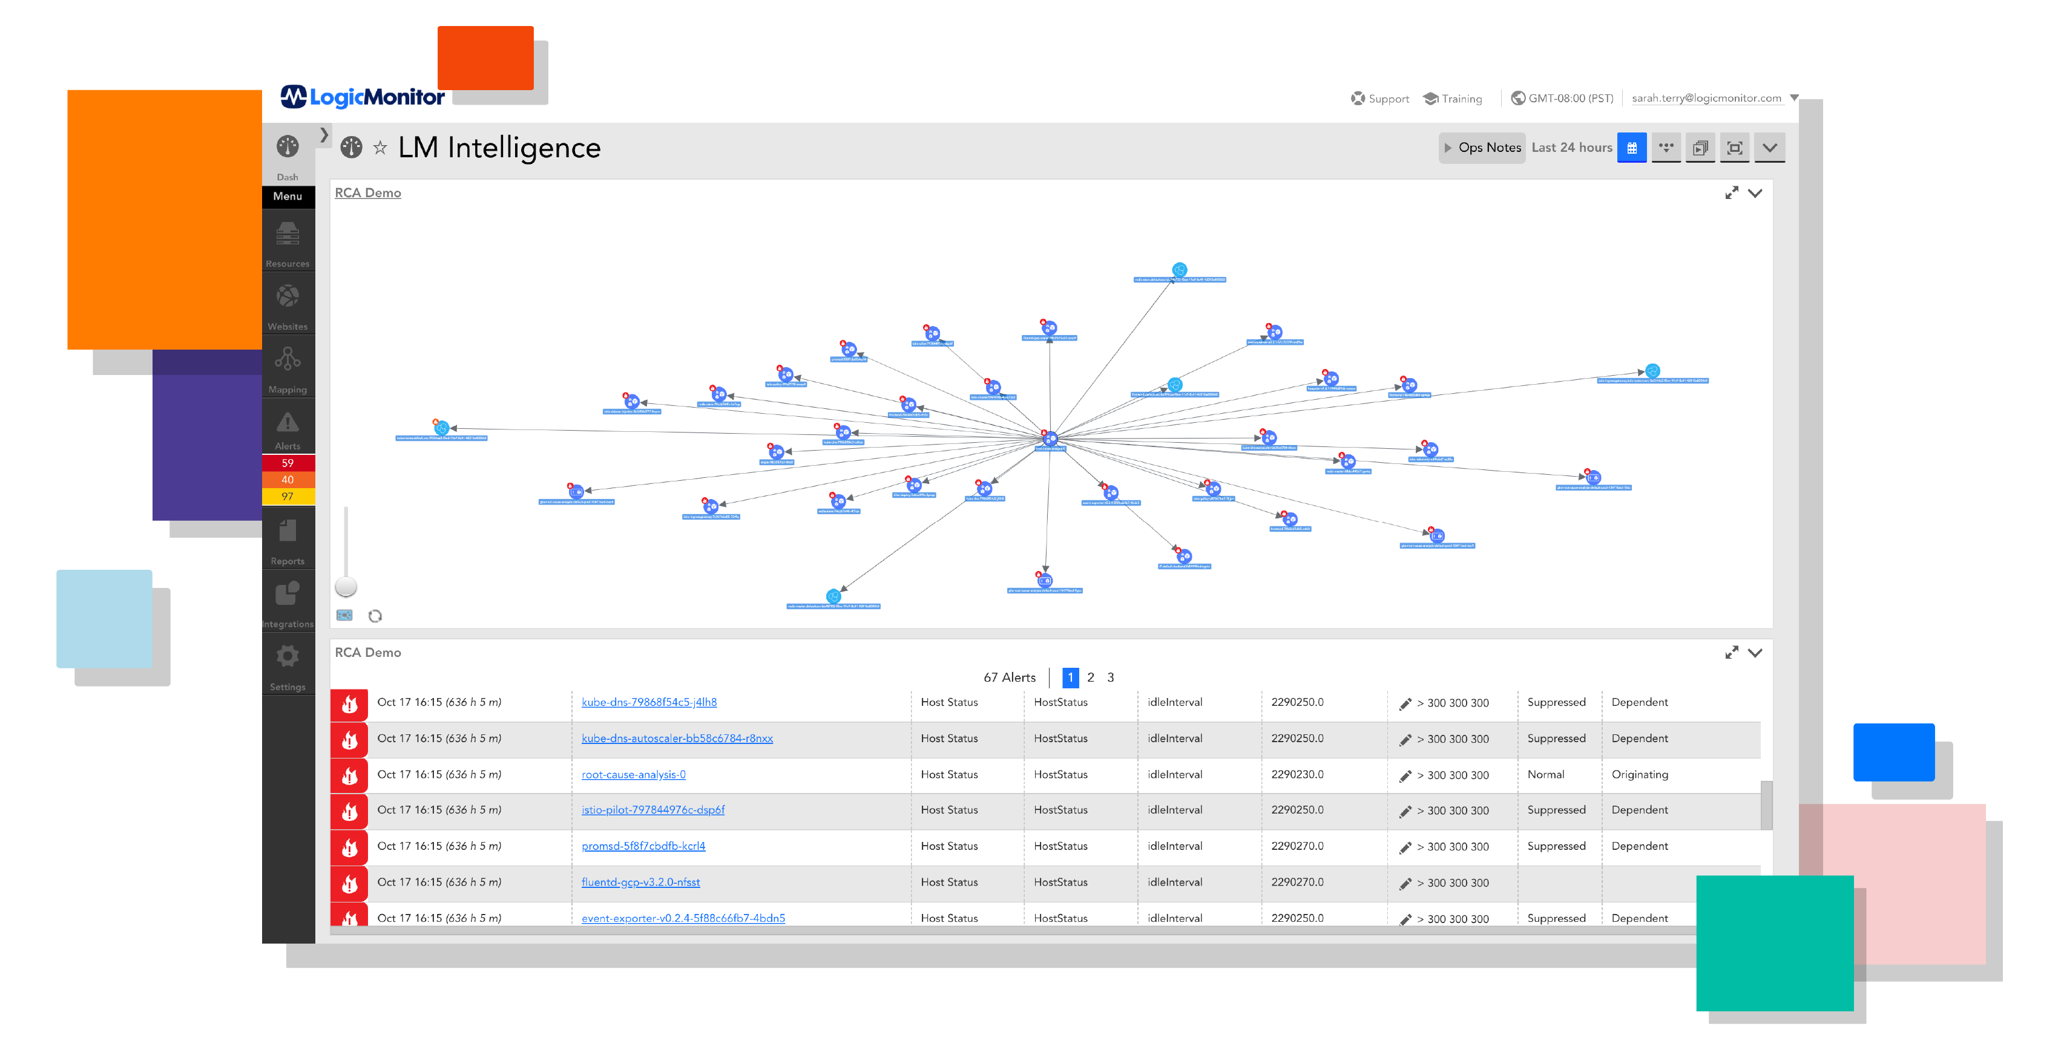Image resolution: width=2061 pixels, height=1044 pixels.
Task: Open Training link
Action: point(1452,99)
